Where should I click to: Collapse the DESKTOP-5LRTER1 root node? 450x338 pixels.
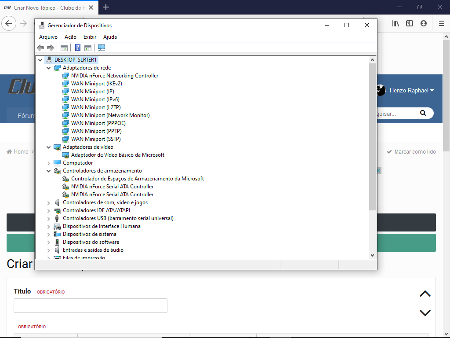(40, 60)
